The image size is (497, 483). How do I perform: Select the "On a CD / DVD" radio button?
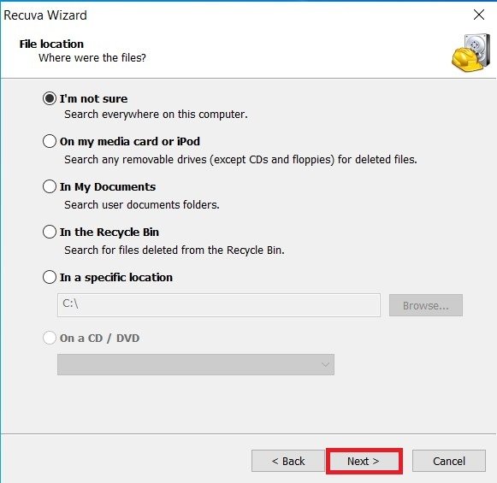pos(50,338)
